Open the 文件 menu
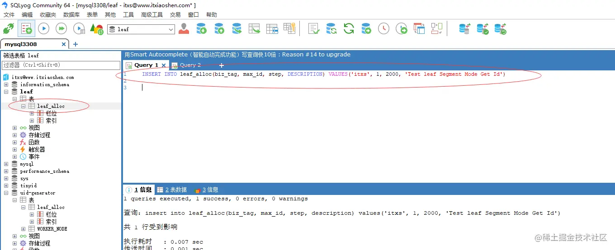Image resolution: width=615 pixels, height=250 pixels. [9, 14]
